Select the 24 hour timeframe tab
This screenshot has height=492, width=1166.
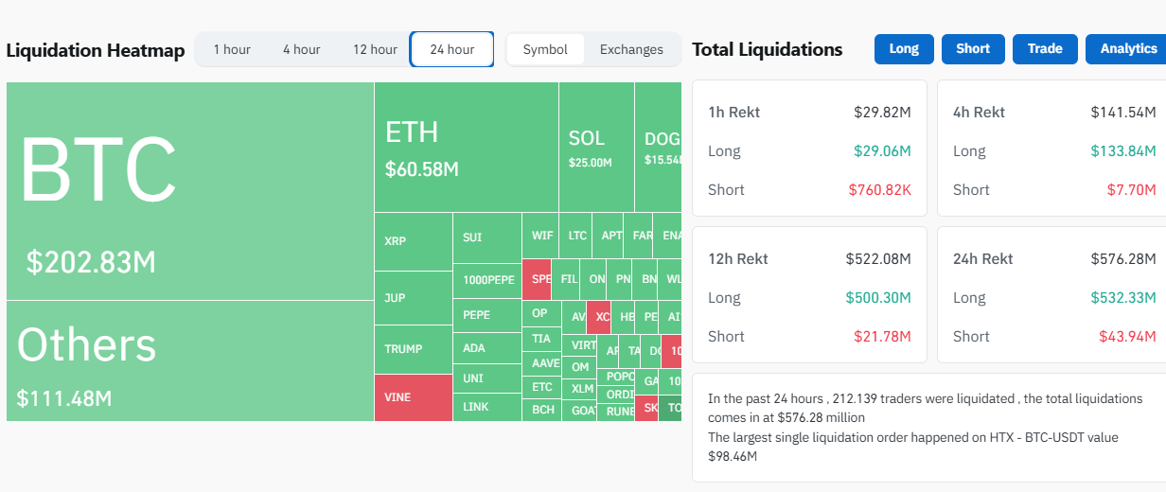click(x=451, y=49)
